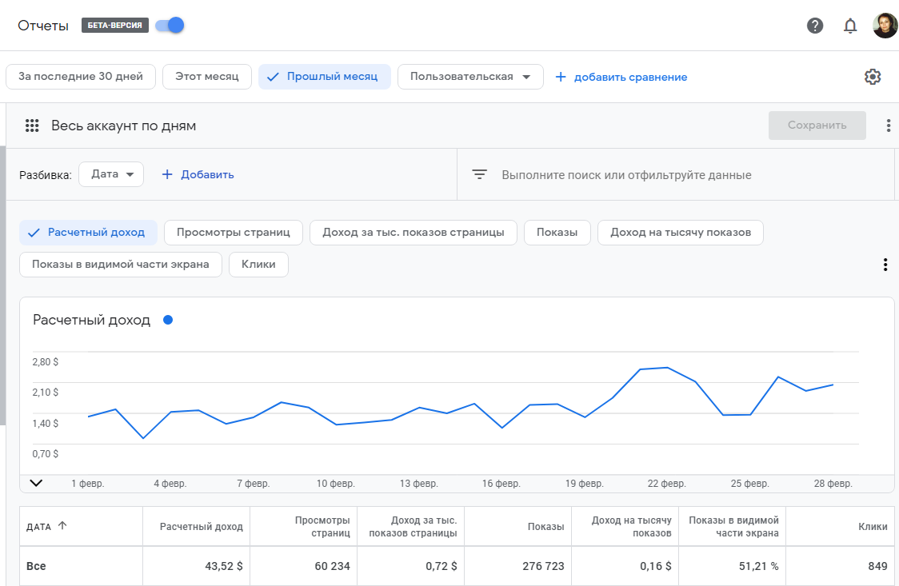
Task: Open the notifications bell
Action: (850, 26)
